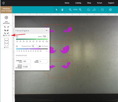Click the # of Passes field
118x102 pixels.
click(x=43, y=61)
